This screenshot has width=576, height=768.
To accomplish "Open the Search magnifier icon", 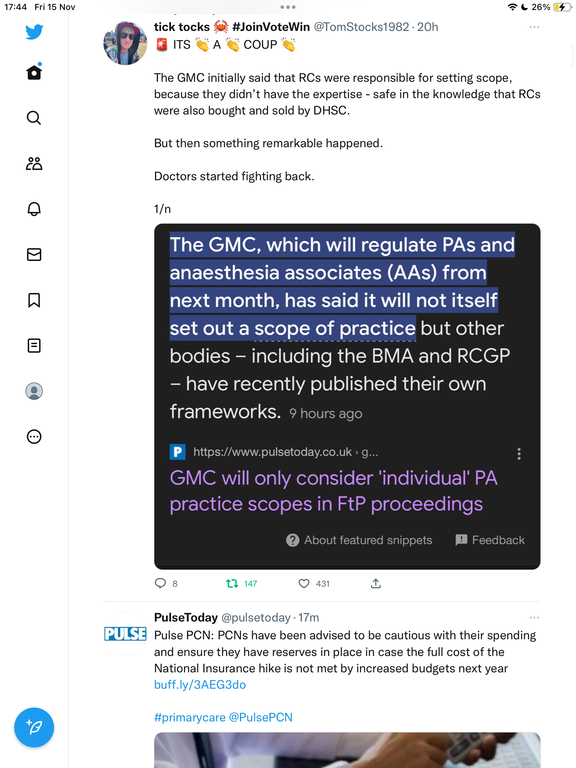I will coord(34,118).
